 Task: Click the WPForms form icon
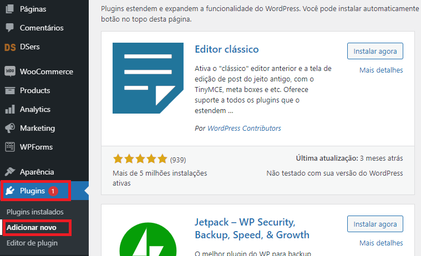(10, 147)
